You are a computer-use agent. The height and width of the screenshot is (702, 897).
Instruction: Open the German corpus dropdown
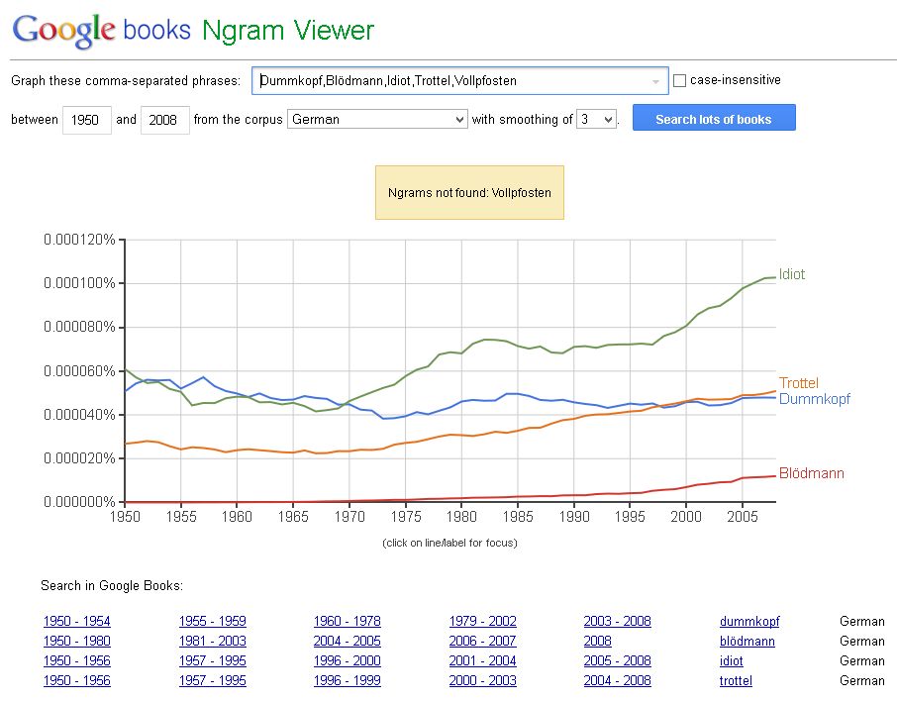[x=377, y=119]
